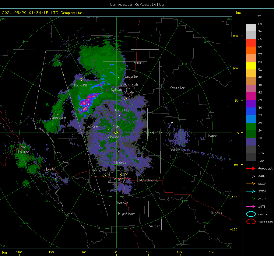Image resolution: width=274 pixels, height=256 pixels.
Task: Select the dark gray swatch above -30
Action: coord(251,157)
